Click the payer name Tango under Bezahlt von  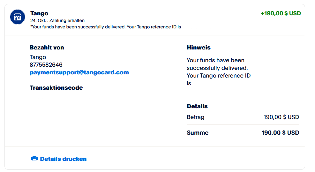[38, 57]
